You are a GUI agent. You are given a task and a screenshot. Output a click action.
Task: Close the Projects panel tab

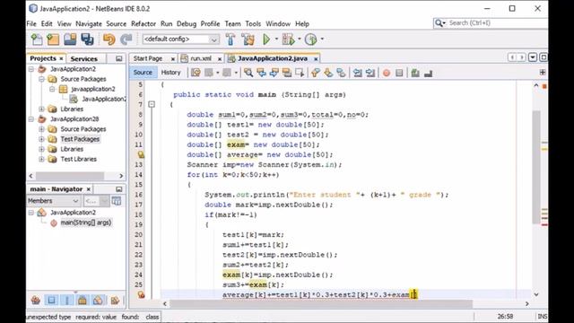click(61, 58)
